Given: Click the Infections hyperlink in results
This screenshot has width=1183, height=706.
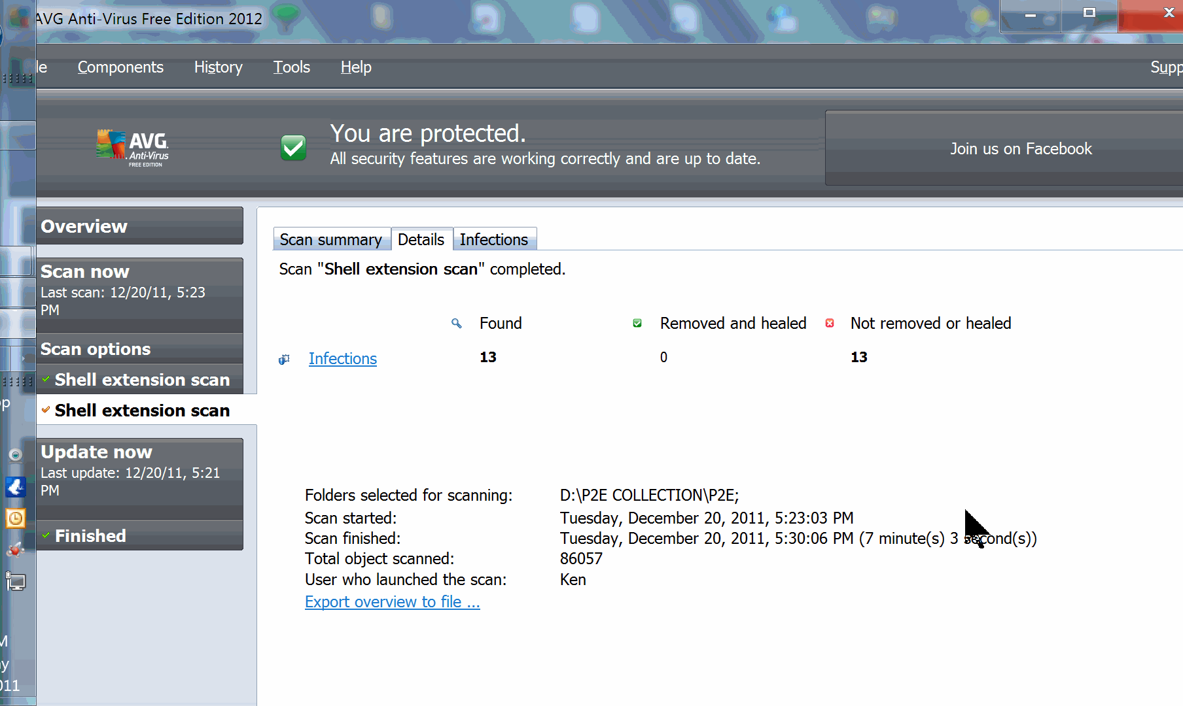Looking at the screenshot, I should point(342,359).
